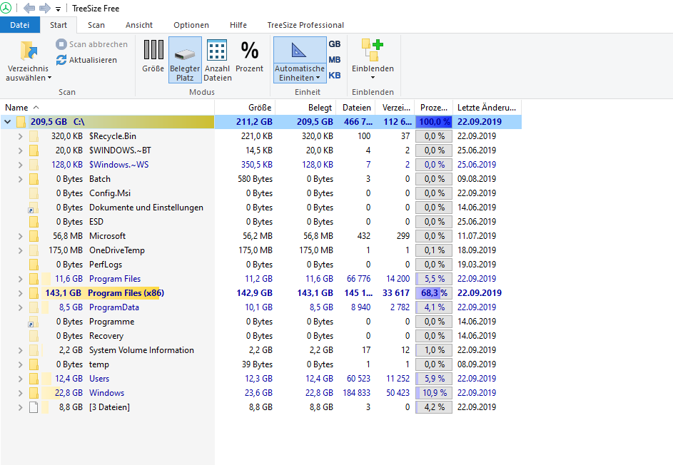Switch unit to KB

pos(334,76)
